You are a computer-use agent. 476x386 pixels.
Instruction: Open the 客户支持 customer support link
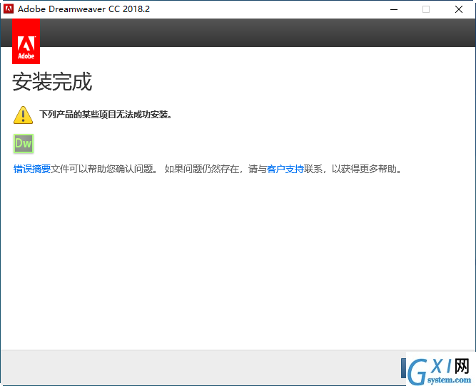click(285, 169)
